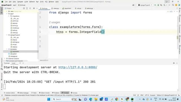The height and width of the screenshot is (102, 181).
Task: Open the Help menu
Action: (x=57, y=2)
